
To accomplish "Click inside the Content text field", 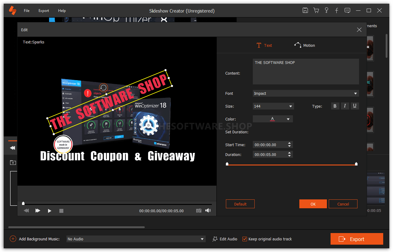I will [305, 71].
